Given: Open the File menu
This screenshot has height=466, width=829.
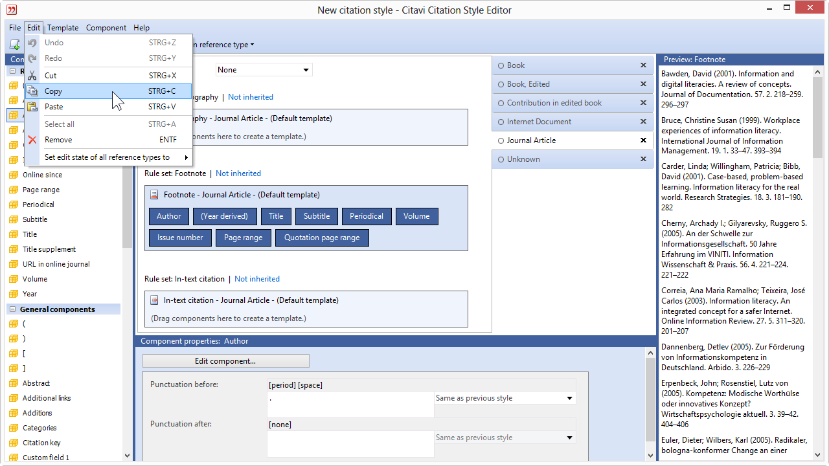Looking at the screenshot, I should pyautogui.click(x=15, y=28).
